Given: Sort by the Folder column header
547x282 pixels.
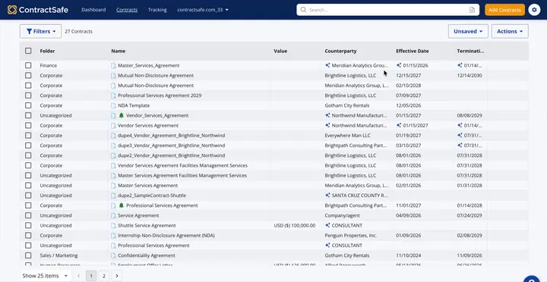Looking at the screenshot, I should [x=47, y=51].
